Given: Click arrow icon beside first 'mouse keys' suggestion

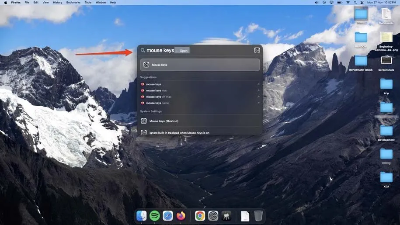Looking at the screenshot, I should click(258, 84).
